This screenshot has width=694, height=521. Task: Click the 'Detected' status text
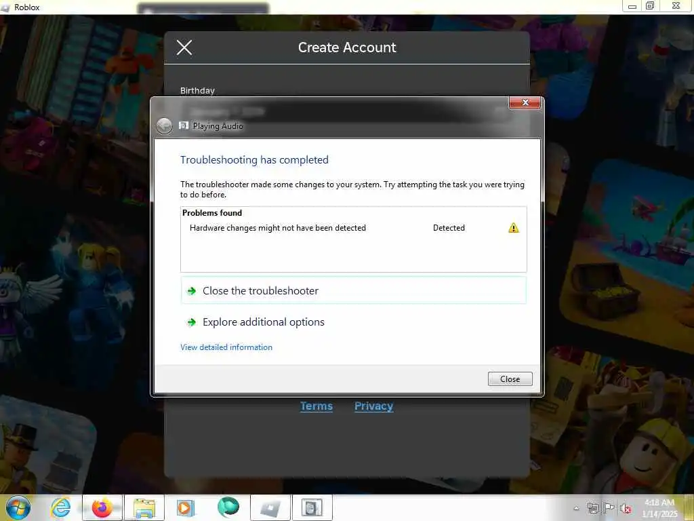click(x=449, y=228)
